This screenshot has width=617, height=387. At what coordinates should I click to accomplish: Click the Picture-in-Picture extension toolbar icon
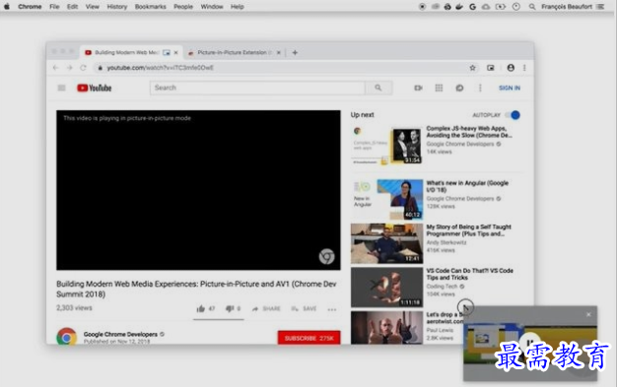[490, 68]
